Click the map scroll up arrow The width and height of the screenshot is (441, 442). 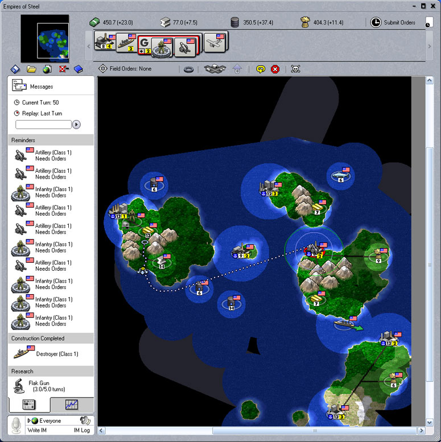point(429,81)
